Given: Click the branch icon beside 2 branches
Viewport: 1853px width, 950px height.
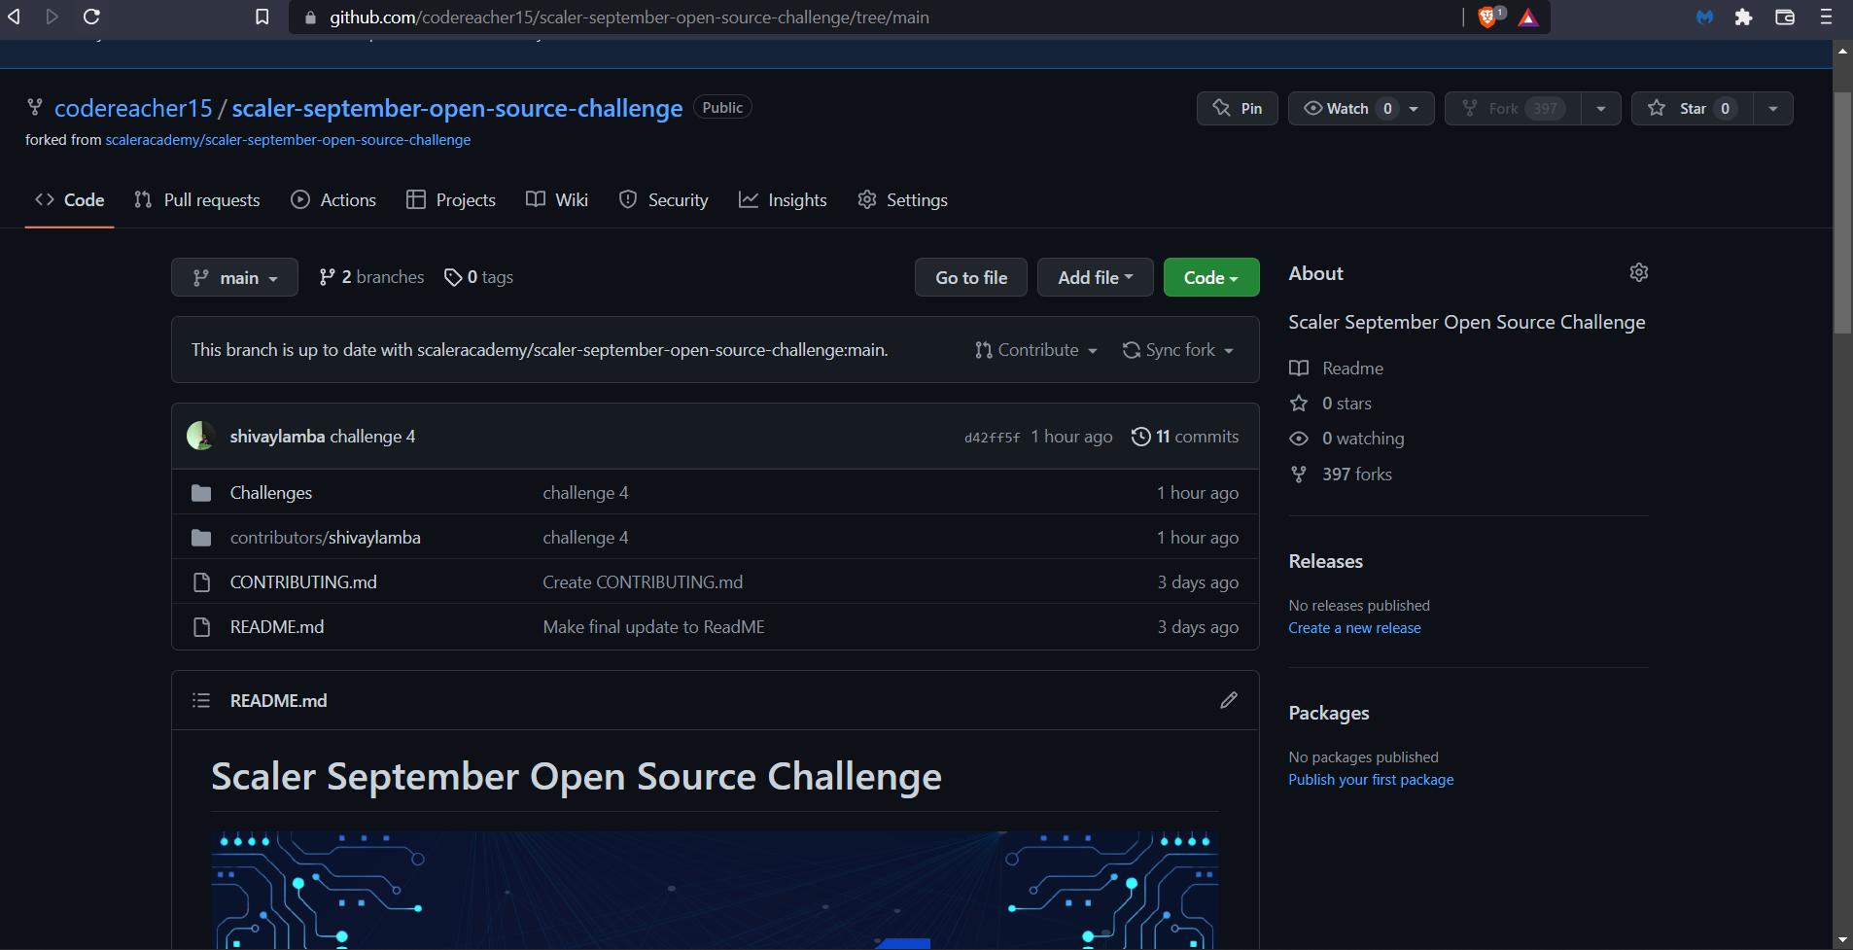Looking at the screenshot, I should [327, 277].
